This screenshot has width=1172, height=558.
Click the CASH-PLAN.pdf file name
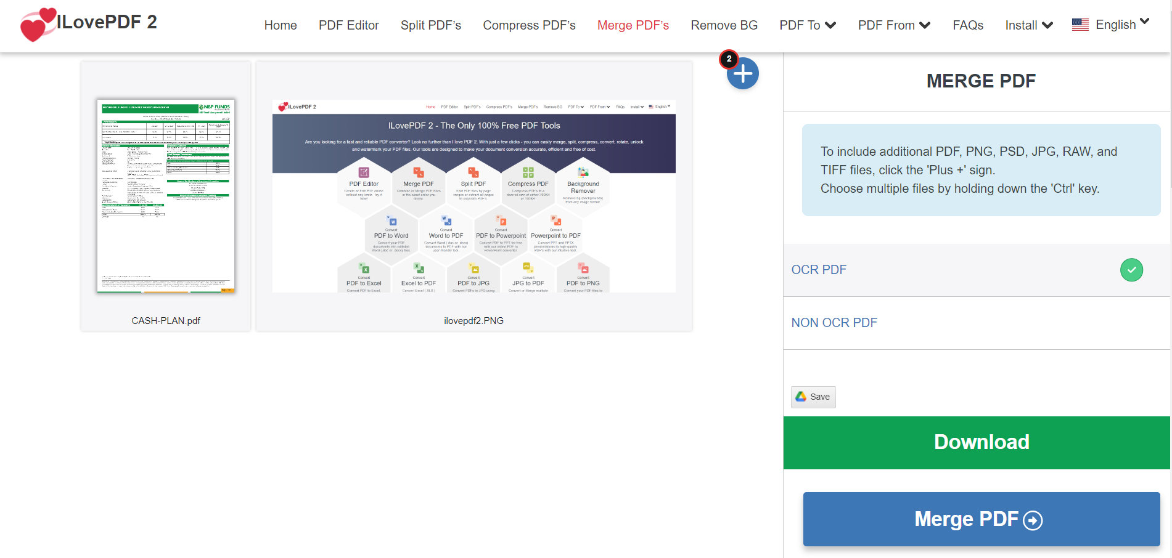point(166,321)
